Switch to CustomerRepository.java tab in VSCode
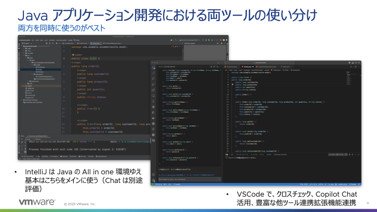This screenshot has height=212, width=377. coord(267,67)
